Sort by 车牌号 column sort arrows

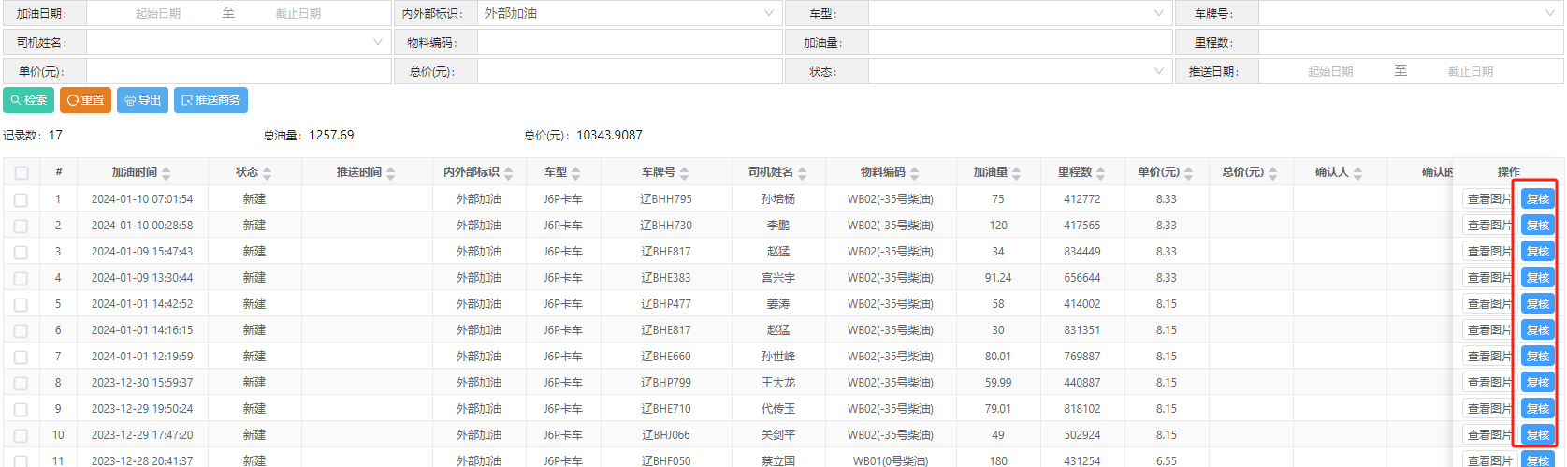[685, 173]
